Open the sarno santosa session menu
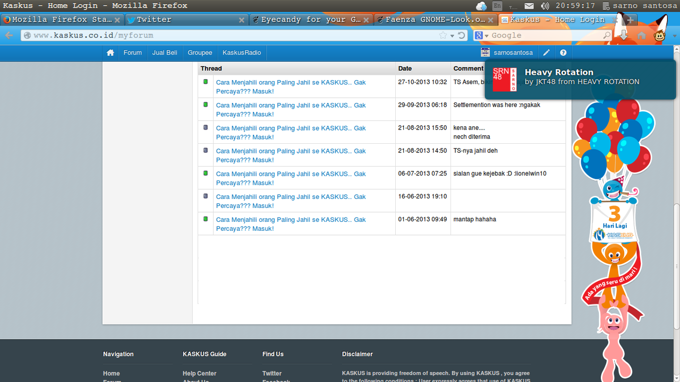The width and height of the screenshot is (680, 382). pos(640,6)
